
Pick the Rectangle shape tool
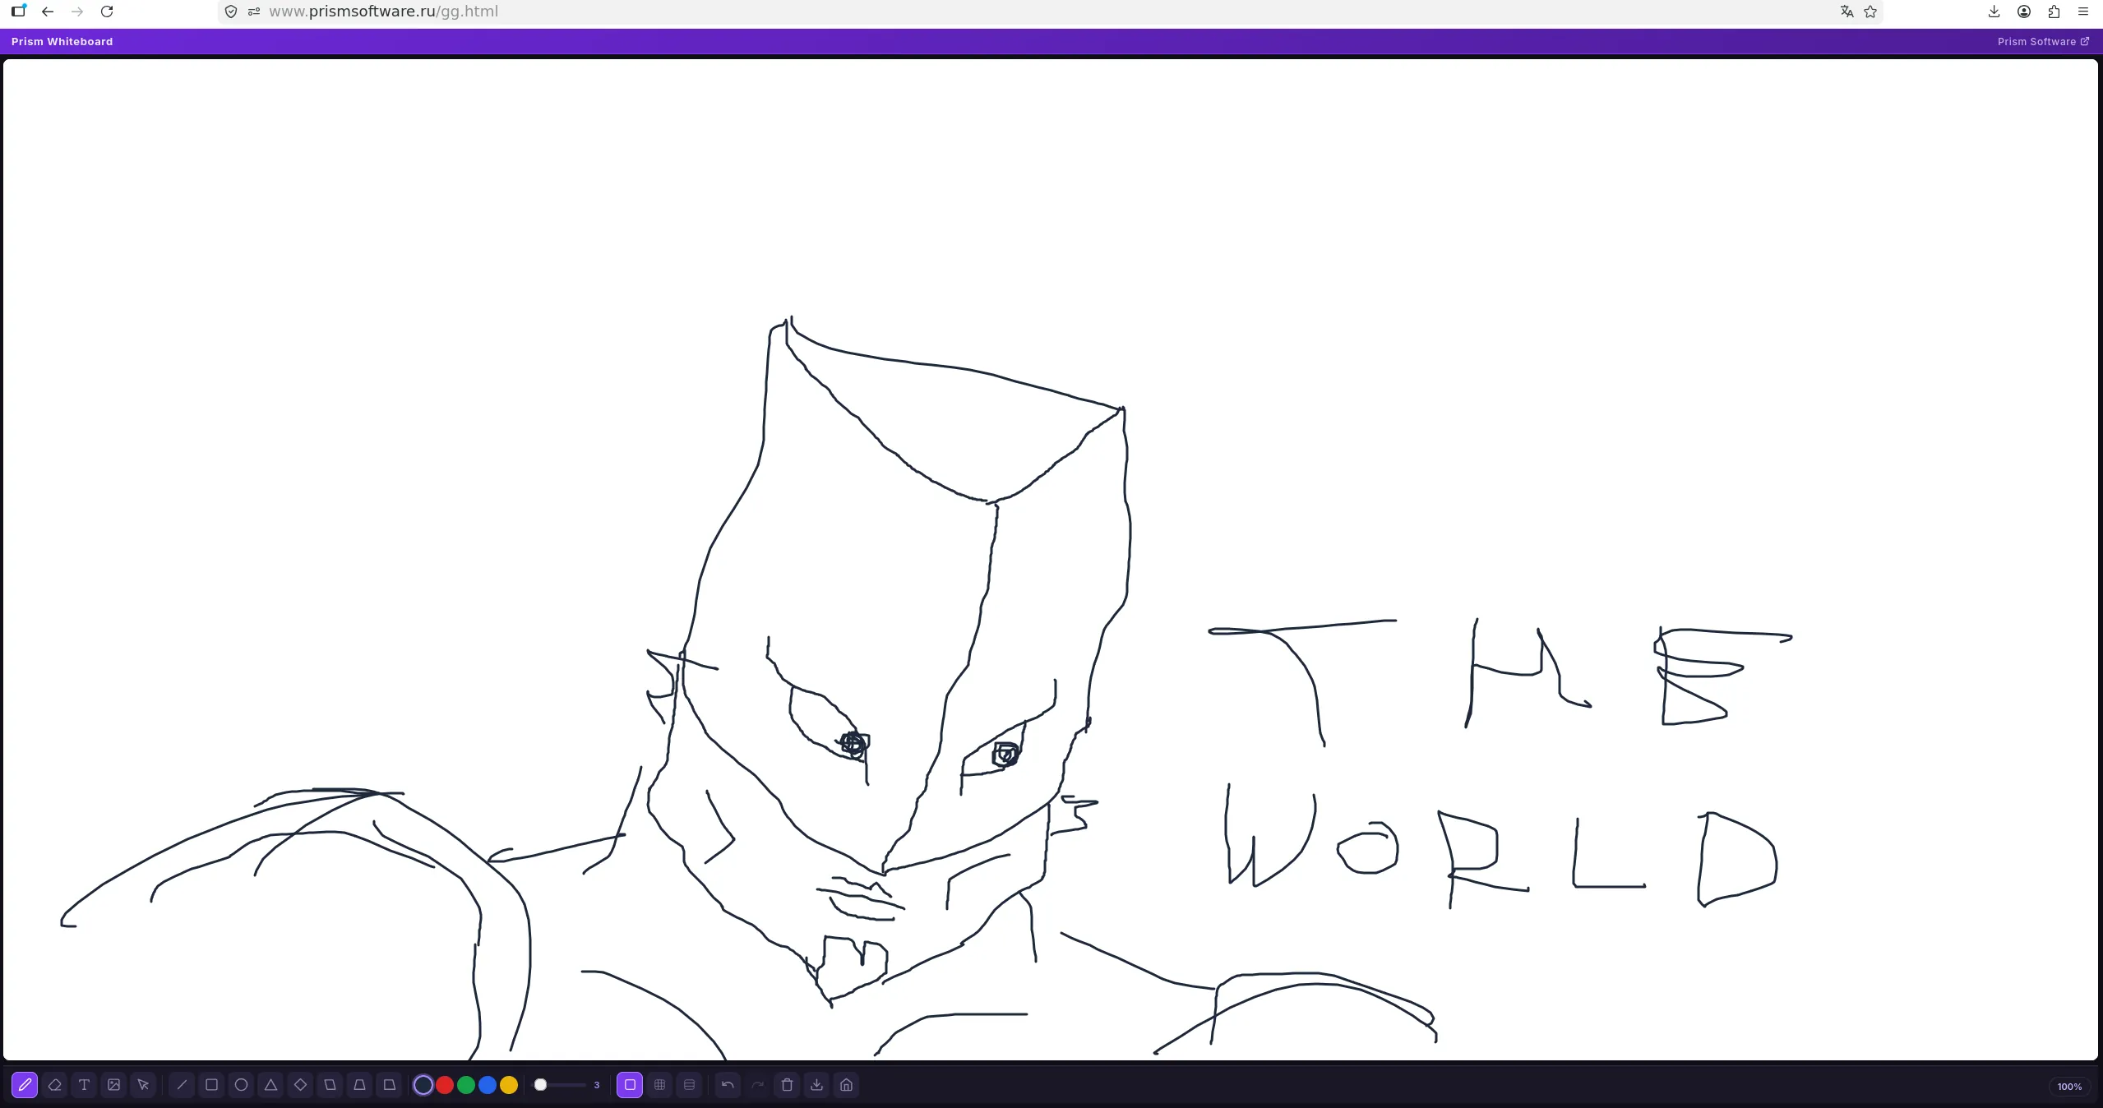pos(211,1085)
